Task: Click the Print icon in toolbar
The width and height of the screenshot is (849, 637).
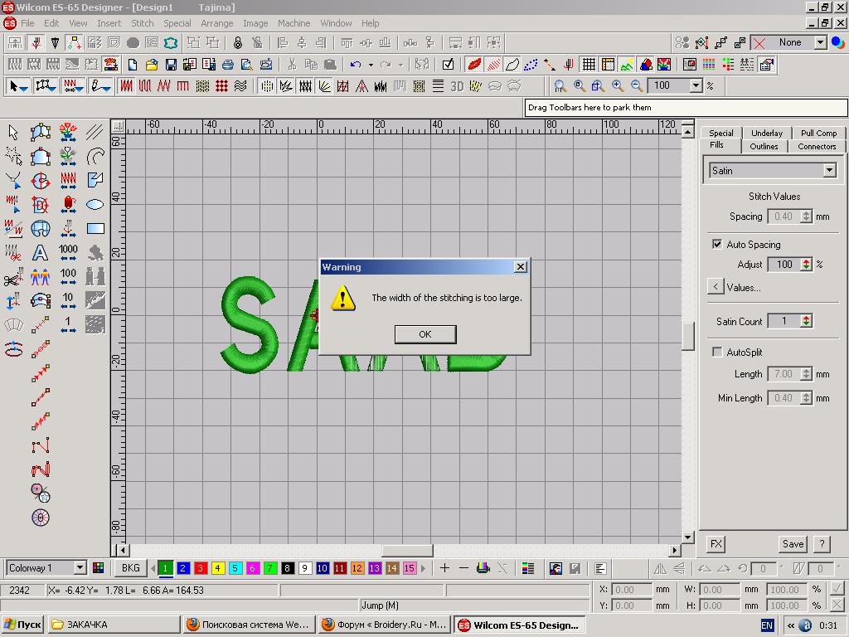Action: pyautogui.click(x=227, y=65)
